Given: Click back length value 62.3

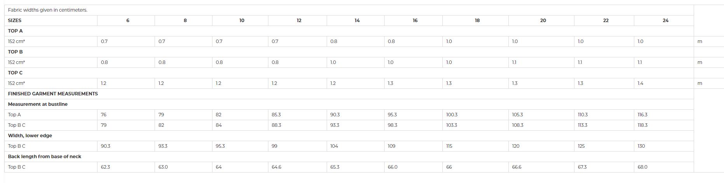Looking at the screenshot, I should pyautogui.click(x=105, y=167).
